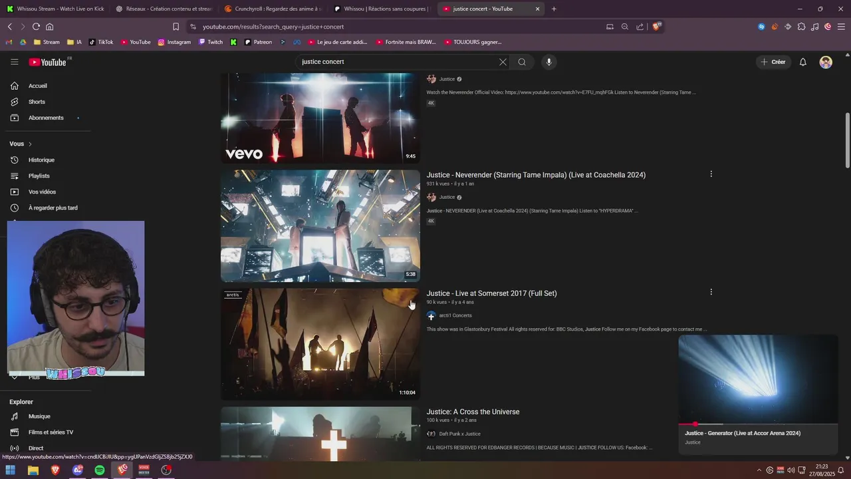This screenshot has height=479, width=851.
Task: Open the Windows Start menu
Action: click(x=10, y=470)
